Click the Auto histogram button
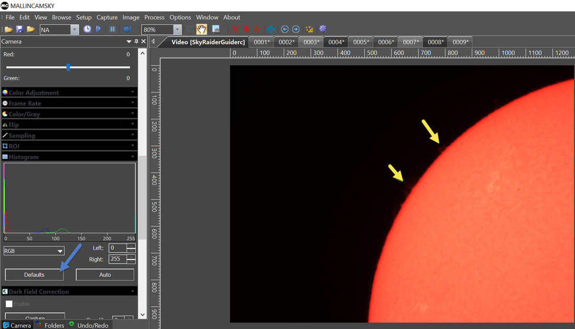The width and height of the screenshot is (575, 329). [x=105, y=275]
